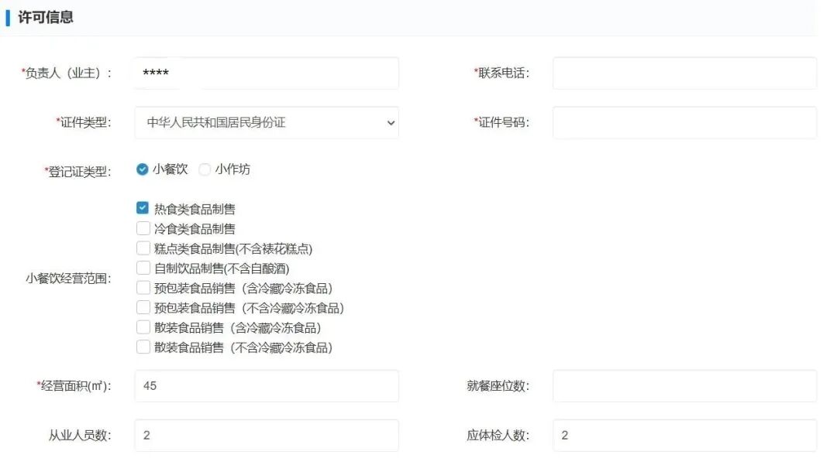The image size is (837, 465).
Task: Uncheck the 热食类食品制售 checkbox
Action: [143, 208]
